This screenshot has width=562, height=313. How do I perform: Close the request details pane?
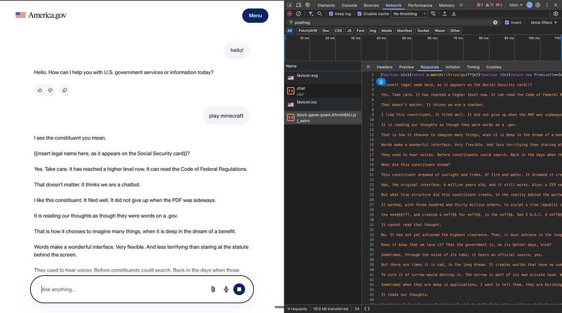pyautogui.click(x=368, y=67)
